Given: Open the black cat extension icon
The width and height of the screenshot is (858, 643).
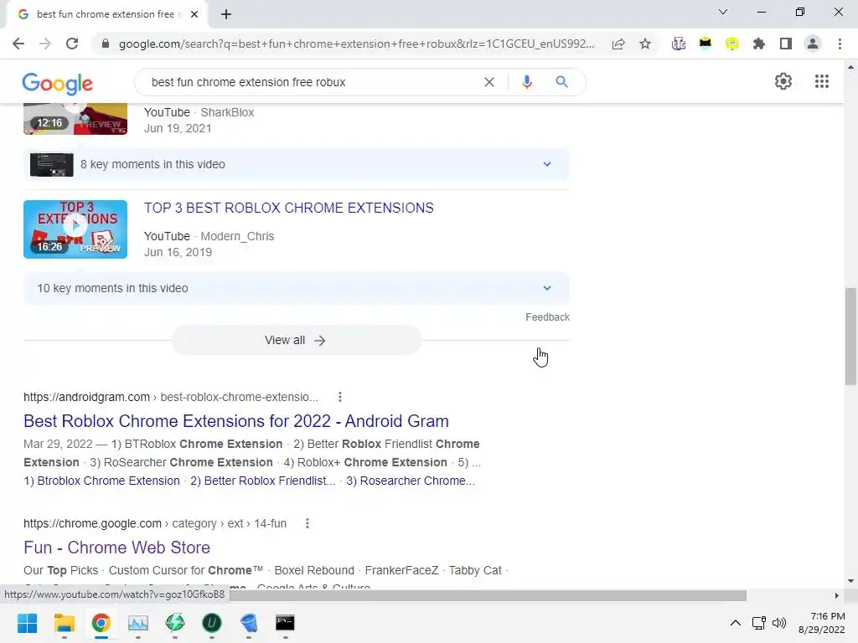Looking at the screenshot, I should [706, 44].
